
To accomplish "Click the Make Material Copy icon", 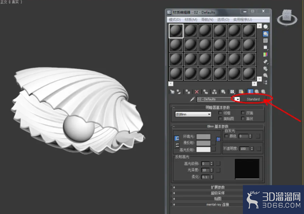I will point(205,92).
